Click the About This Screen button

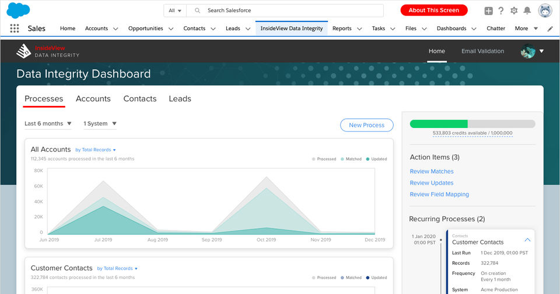[434, 10]
